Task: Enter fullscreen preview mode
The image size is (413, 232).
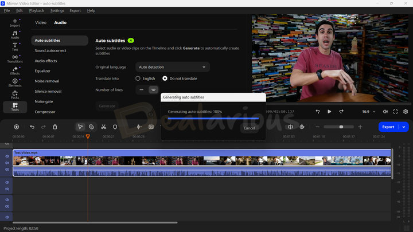Action: click(x=395, y=111)
